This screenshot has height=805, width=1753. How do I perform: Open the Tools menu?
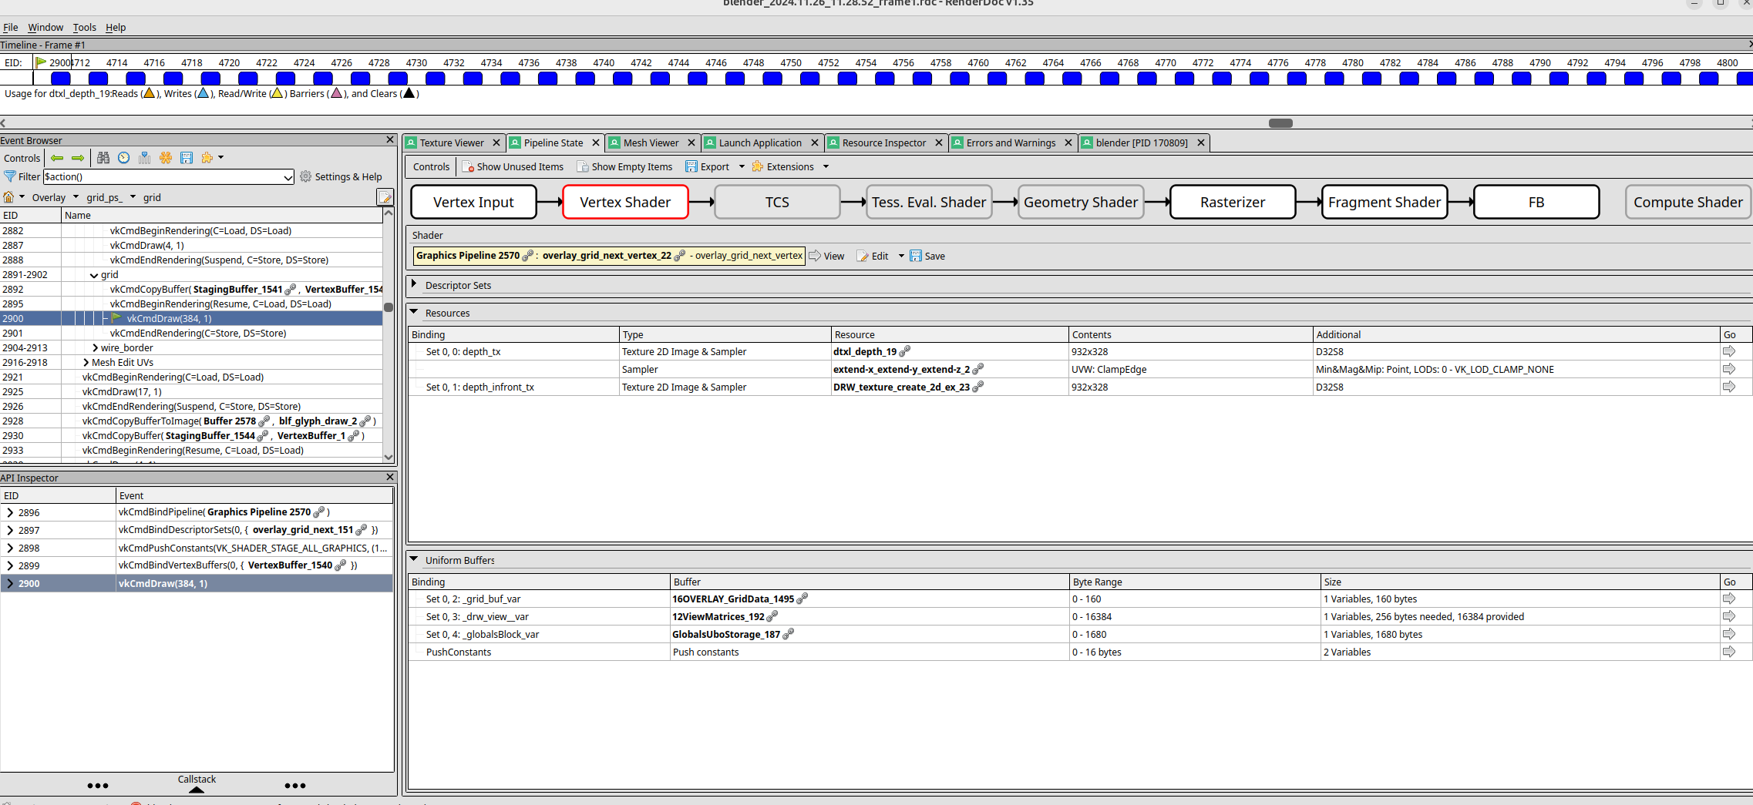pos(84,28)
